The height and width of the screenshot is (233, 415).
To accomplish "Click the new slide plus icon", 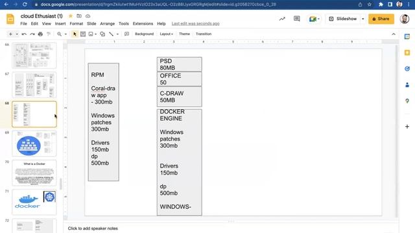I will [10, 34].
